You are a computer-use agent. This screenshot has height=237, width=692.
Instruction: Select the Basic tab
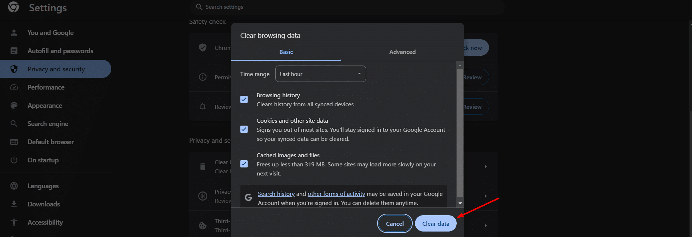(x=286, y=52)
